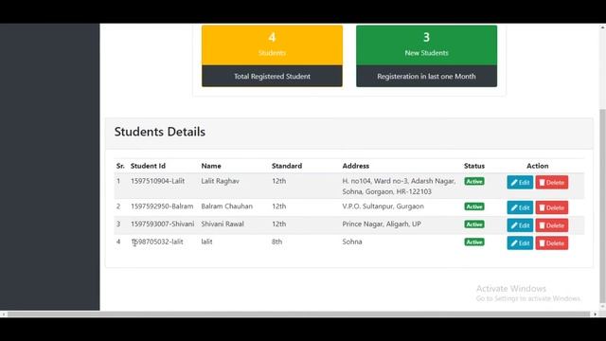Image resolution: width=606 pixels, height=341 pixels.
Task: Click the horizontal scrollbar thumb
Action: [x=298, y=314]
